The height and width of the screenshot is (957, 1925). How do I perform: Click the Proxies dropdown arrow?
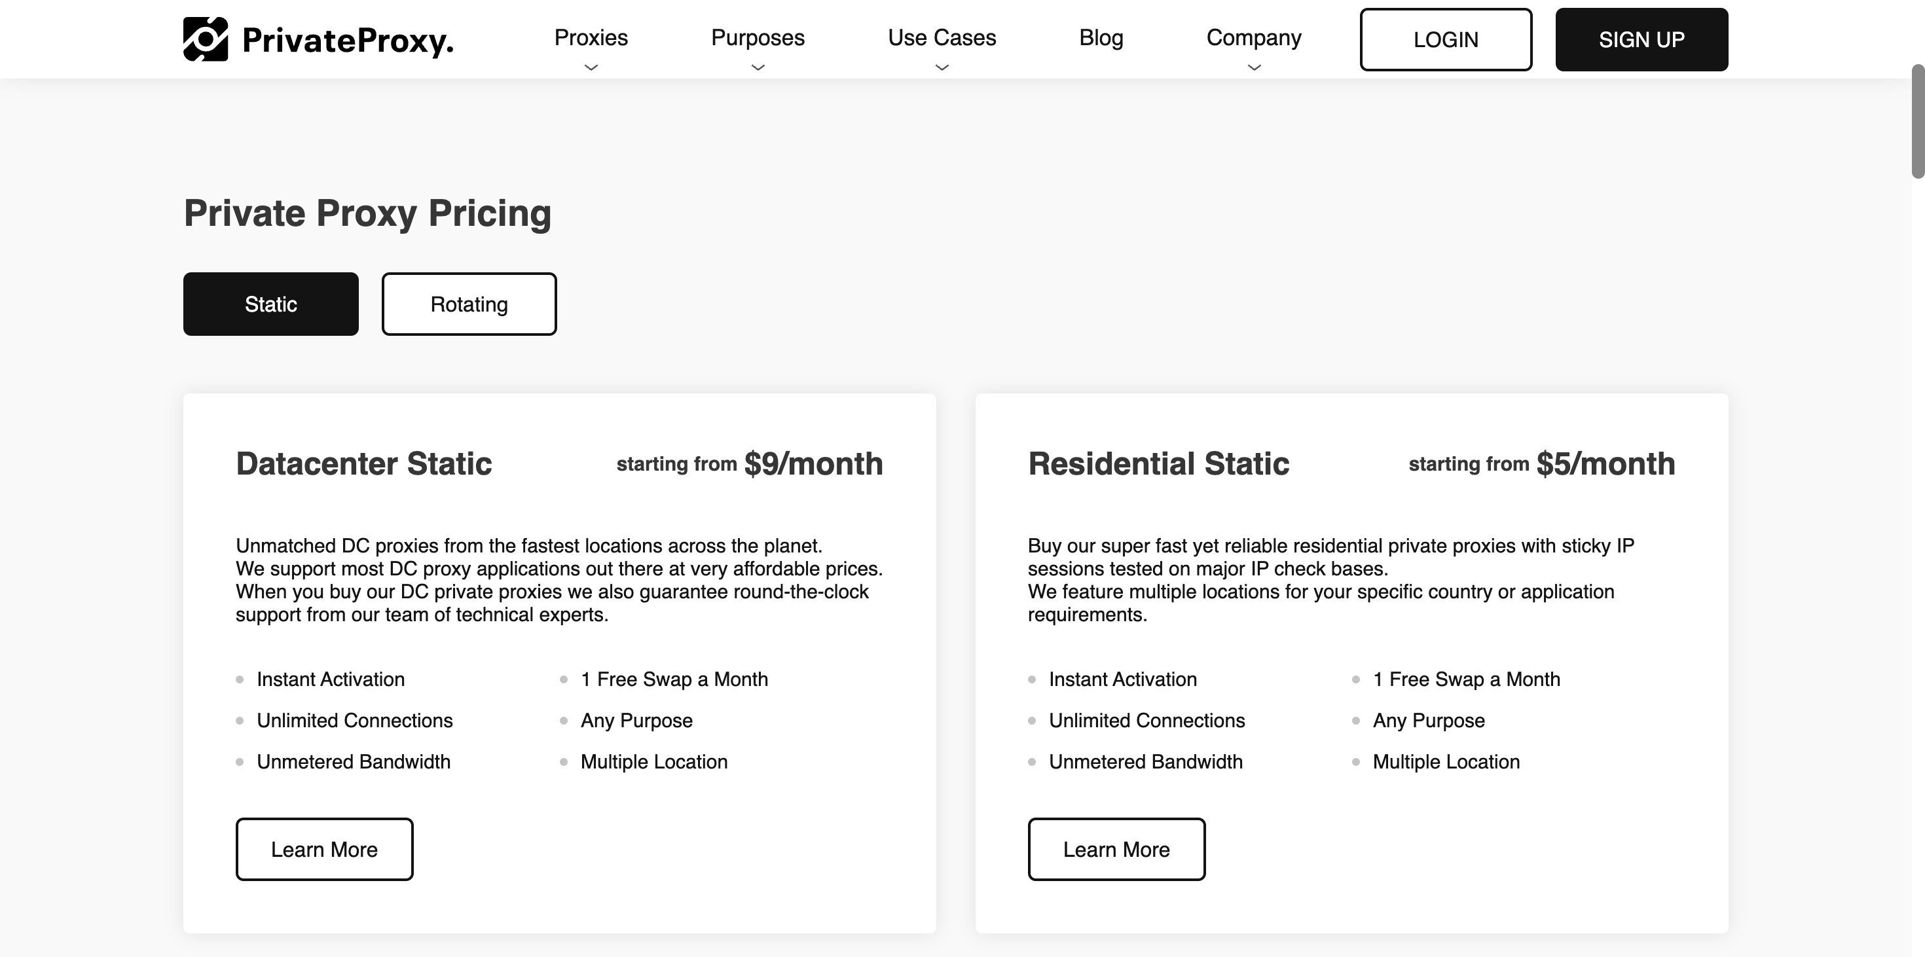click(591, 66)
